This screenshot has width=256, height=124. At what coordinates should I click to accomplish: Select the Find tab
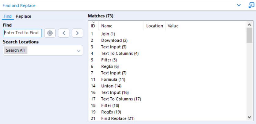(x=8, y=16)
